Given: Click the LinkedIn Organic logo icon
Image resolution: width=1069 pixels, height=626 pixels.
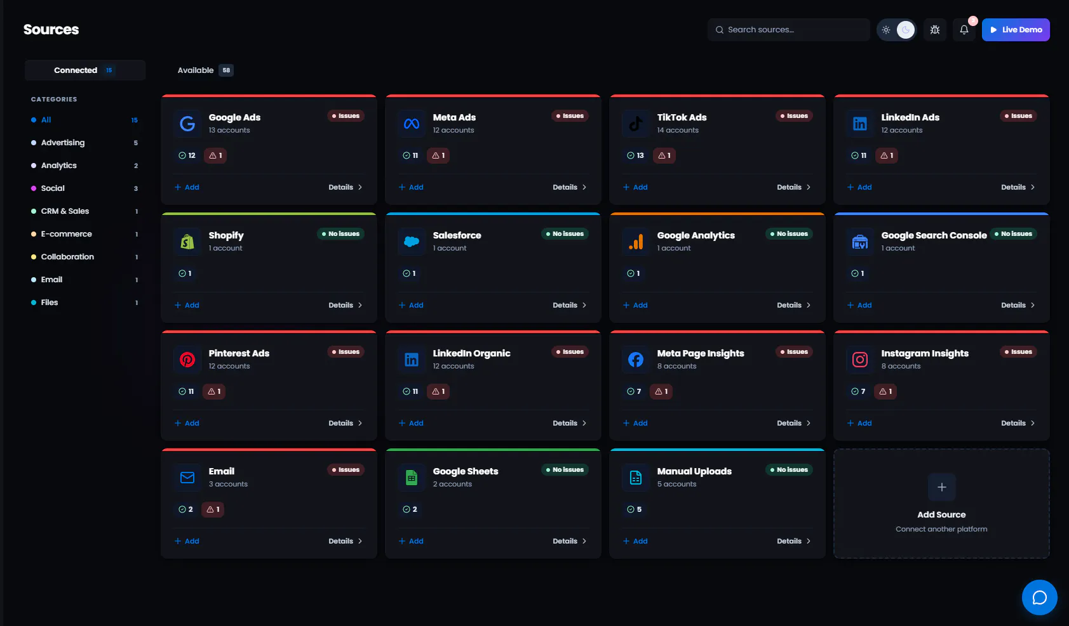Looking at the screenshot, I should click(412, 360).
